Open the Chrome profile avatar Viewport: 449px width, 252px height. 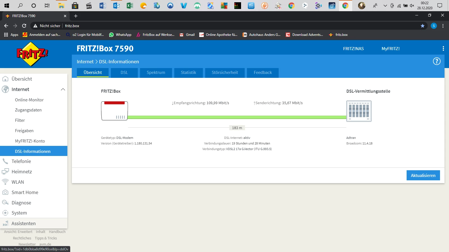[434, 26]
